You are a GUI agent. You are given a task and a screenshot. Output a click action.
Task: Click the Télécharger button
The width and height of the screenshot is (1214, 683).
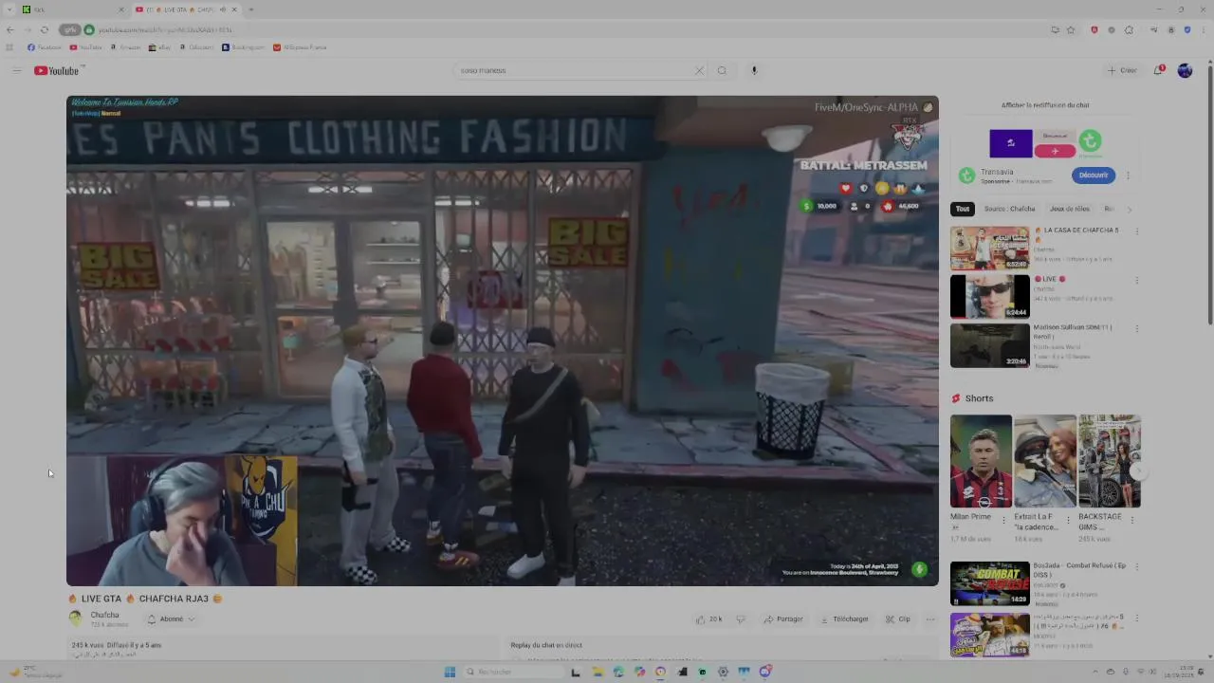click(x=844, y=619)
